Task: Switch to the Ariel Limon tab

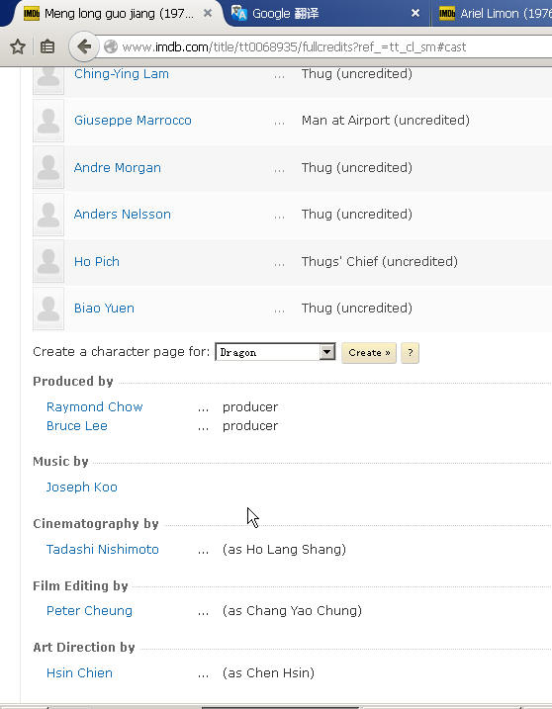Action: pyautogui.click(x=494, y=14)
